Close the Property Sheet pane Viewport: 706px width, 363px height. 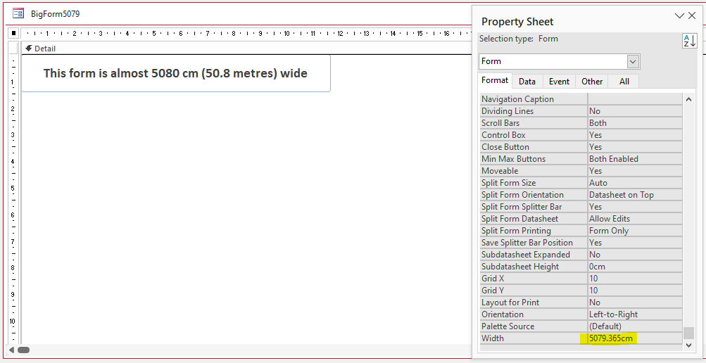(692, 15)
